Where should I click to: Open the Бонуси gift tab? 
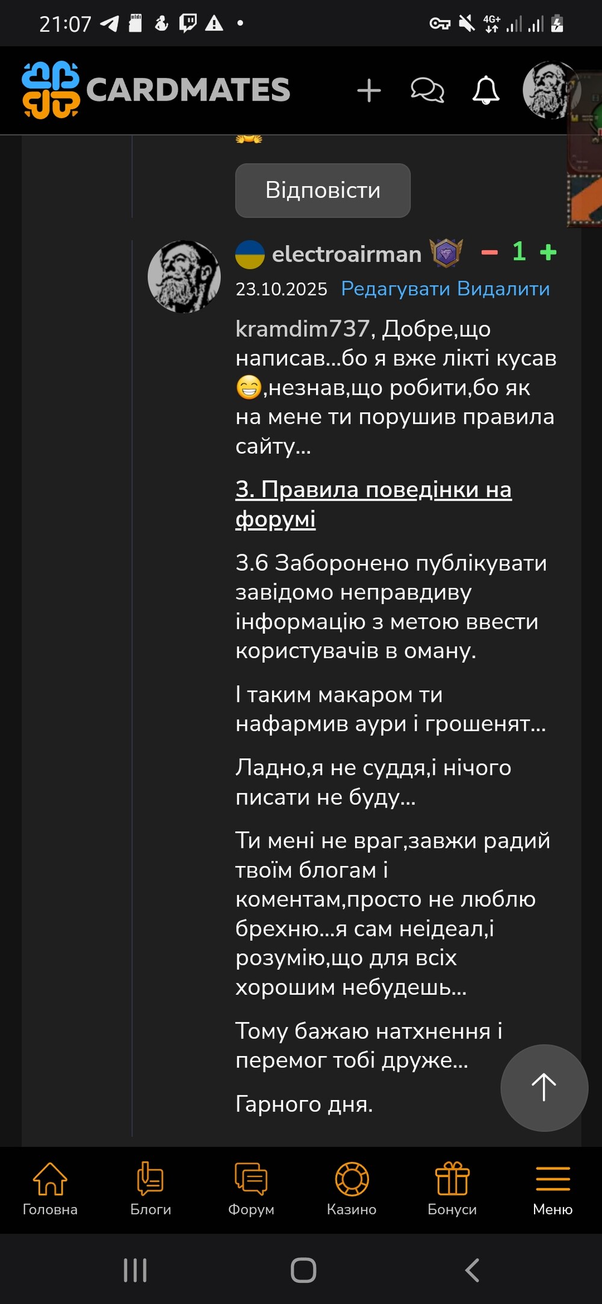(x=452, y=1189)
